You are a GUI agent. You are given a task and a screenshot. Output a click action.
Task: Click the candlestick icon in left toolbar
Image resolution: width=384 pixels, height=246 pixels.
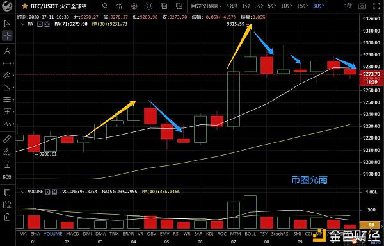pyautogui.click(x=7, y=177)
